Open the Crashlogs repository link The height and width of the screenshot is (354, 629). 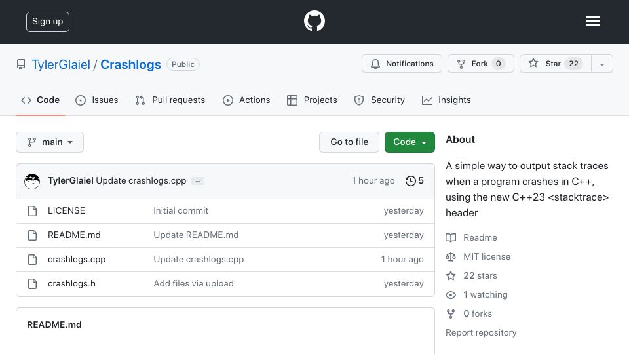[130, 64]
